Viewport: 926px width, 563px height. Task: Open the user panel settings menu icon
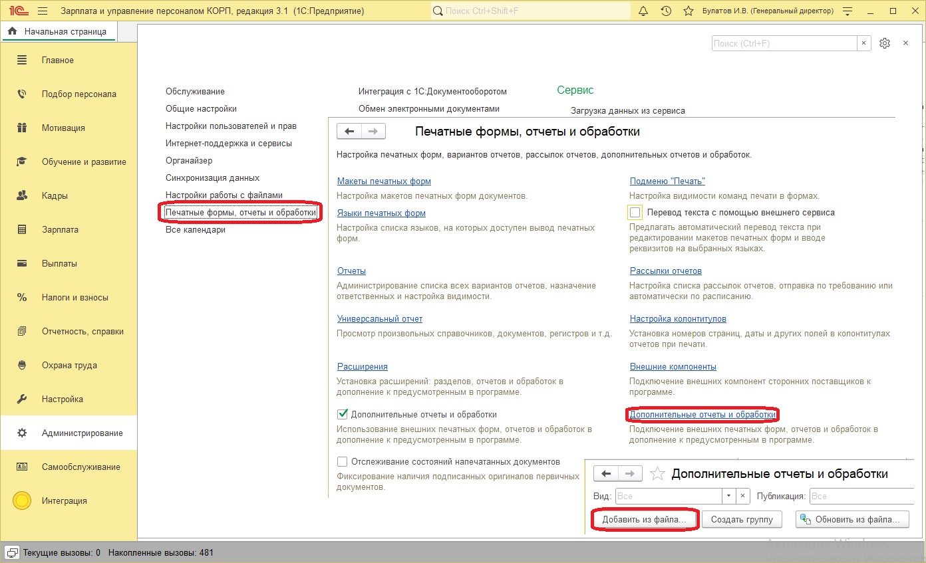pos(847,11)
